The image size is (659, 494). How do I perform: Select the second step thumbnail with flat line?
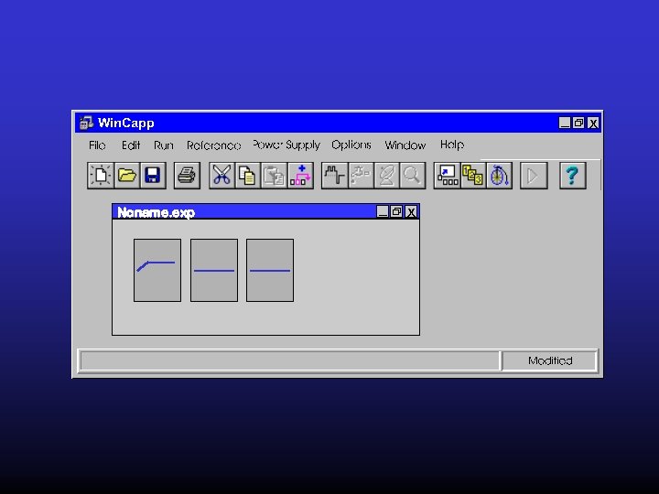pyautogui.click(x=214, y=270)
